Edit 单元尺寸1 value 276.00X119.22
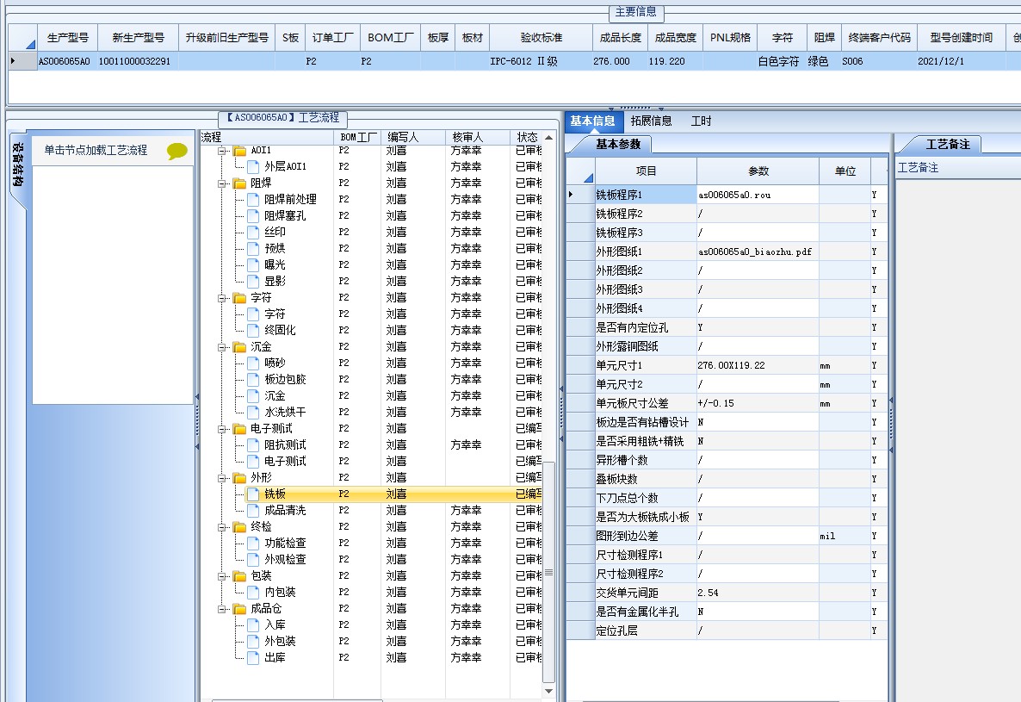Screen dimensions: 1021x702 (758, 365)
